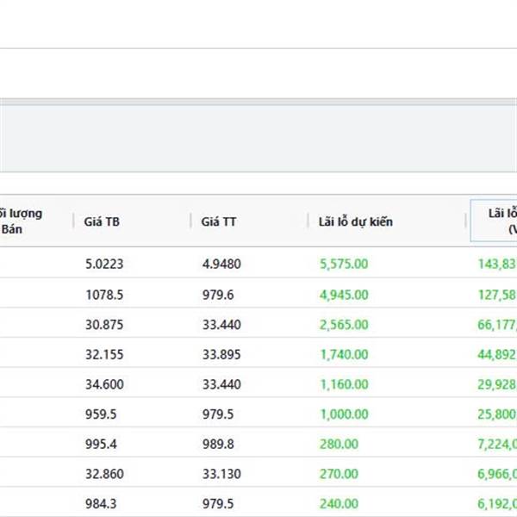Click the Giá TB value 1078.5
The width and height of the screenshot is (517, 517).
(103, 295)
